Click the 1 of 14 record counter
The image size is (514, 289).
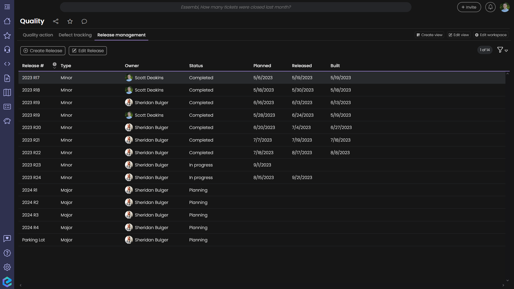click(x=485, y=50)
